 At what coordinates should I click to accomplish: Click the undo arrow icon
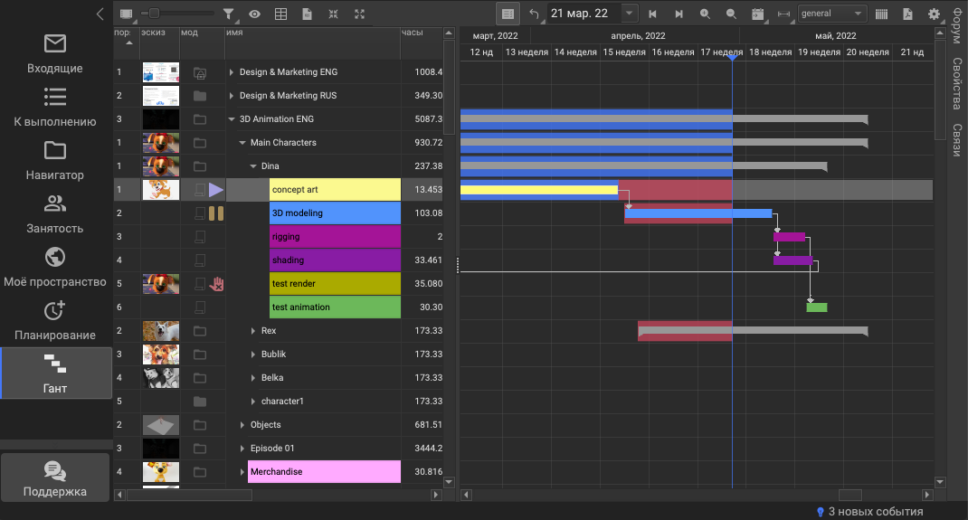(x=534, y=14)
